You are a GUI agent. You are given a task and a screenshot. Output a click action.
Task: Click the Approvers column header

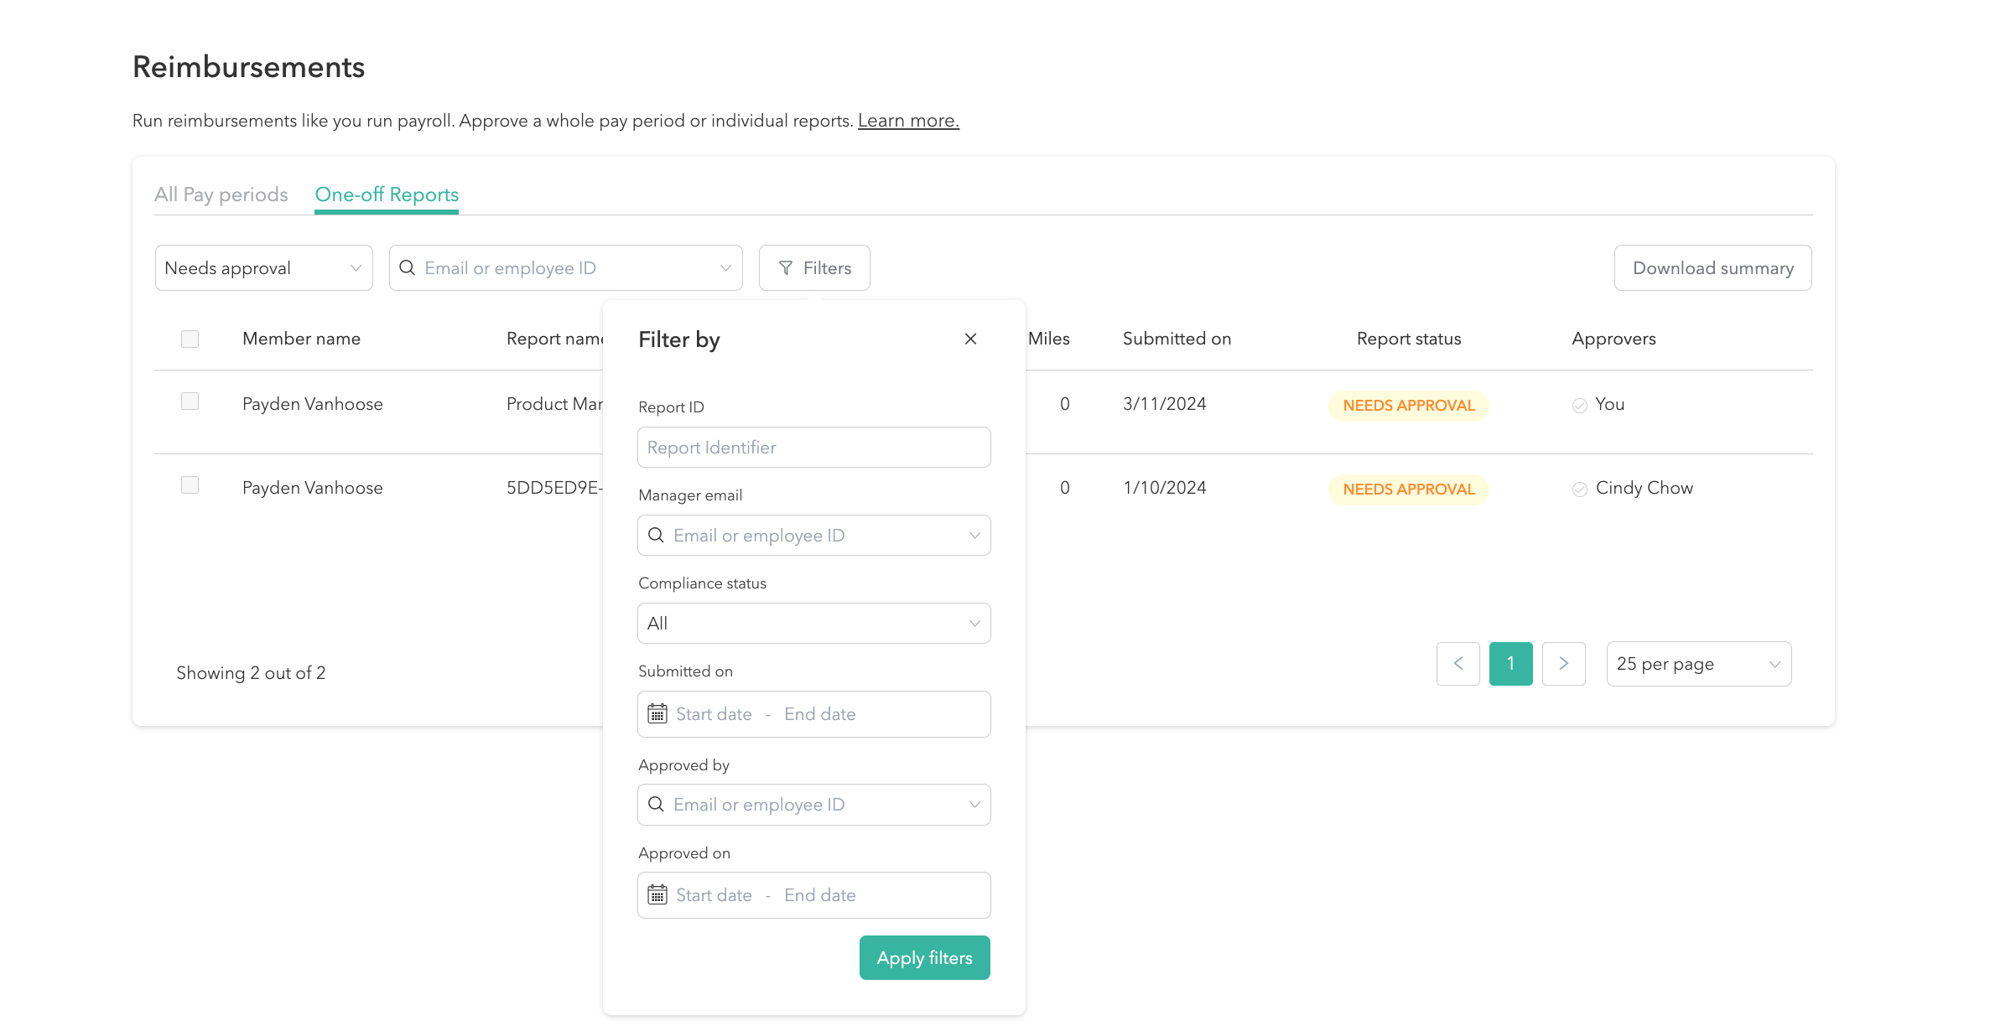pos(1614,339)
